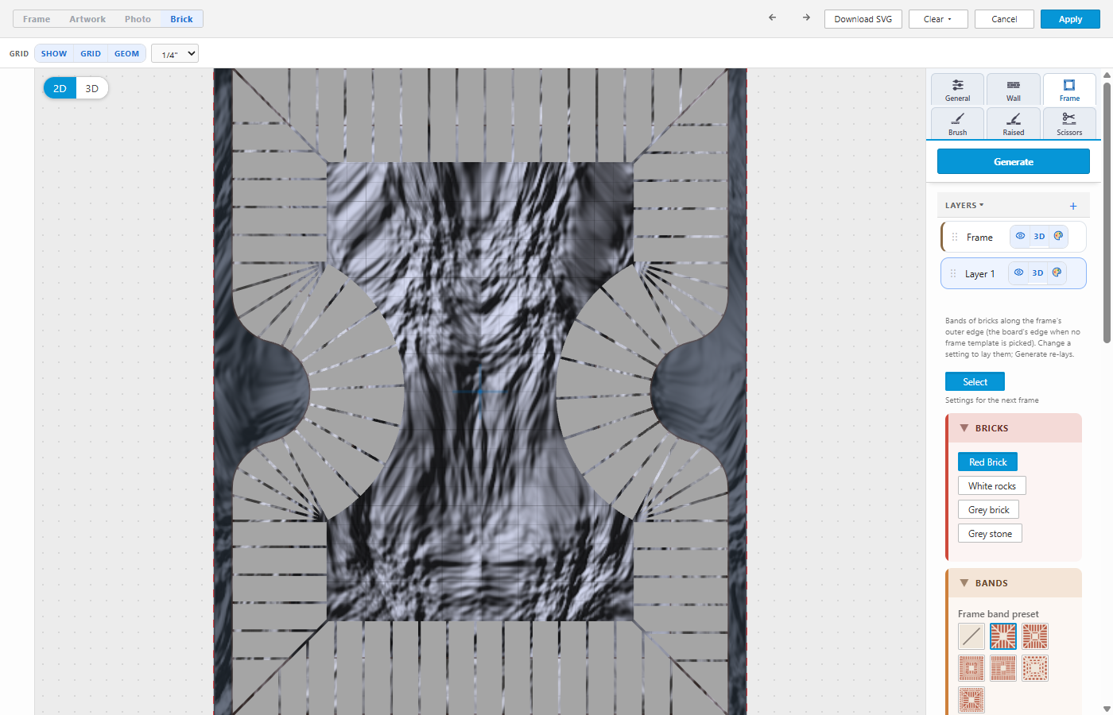Choose the third frame band preset
Viewport: 1113px width, 715px height.
click(1035, 636)
